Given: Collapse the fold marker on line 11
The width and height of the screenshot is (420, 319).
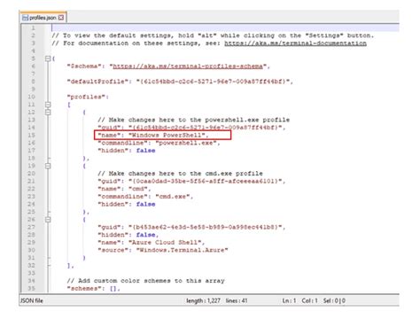Looking at the screenshot, I should pos(48,105).
